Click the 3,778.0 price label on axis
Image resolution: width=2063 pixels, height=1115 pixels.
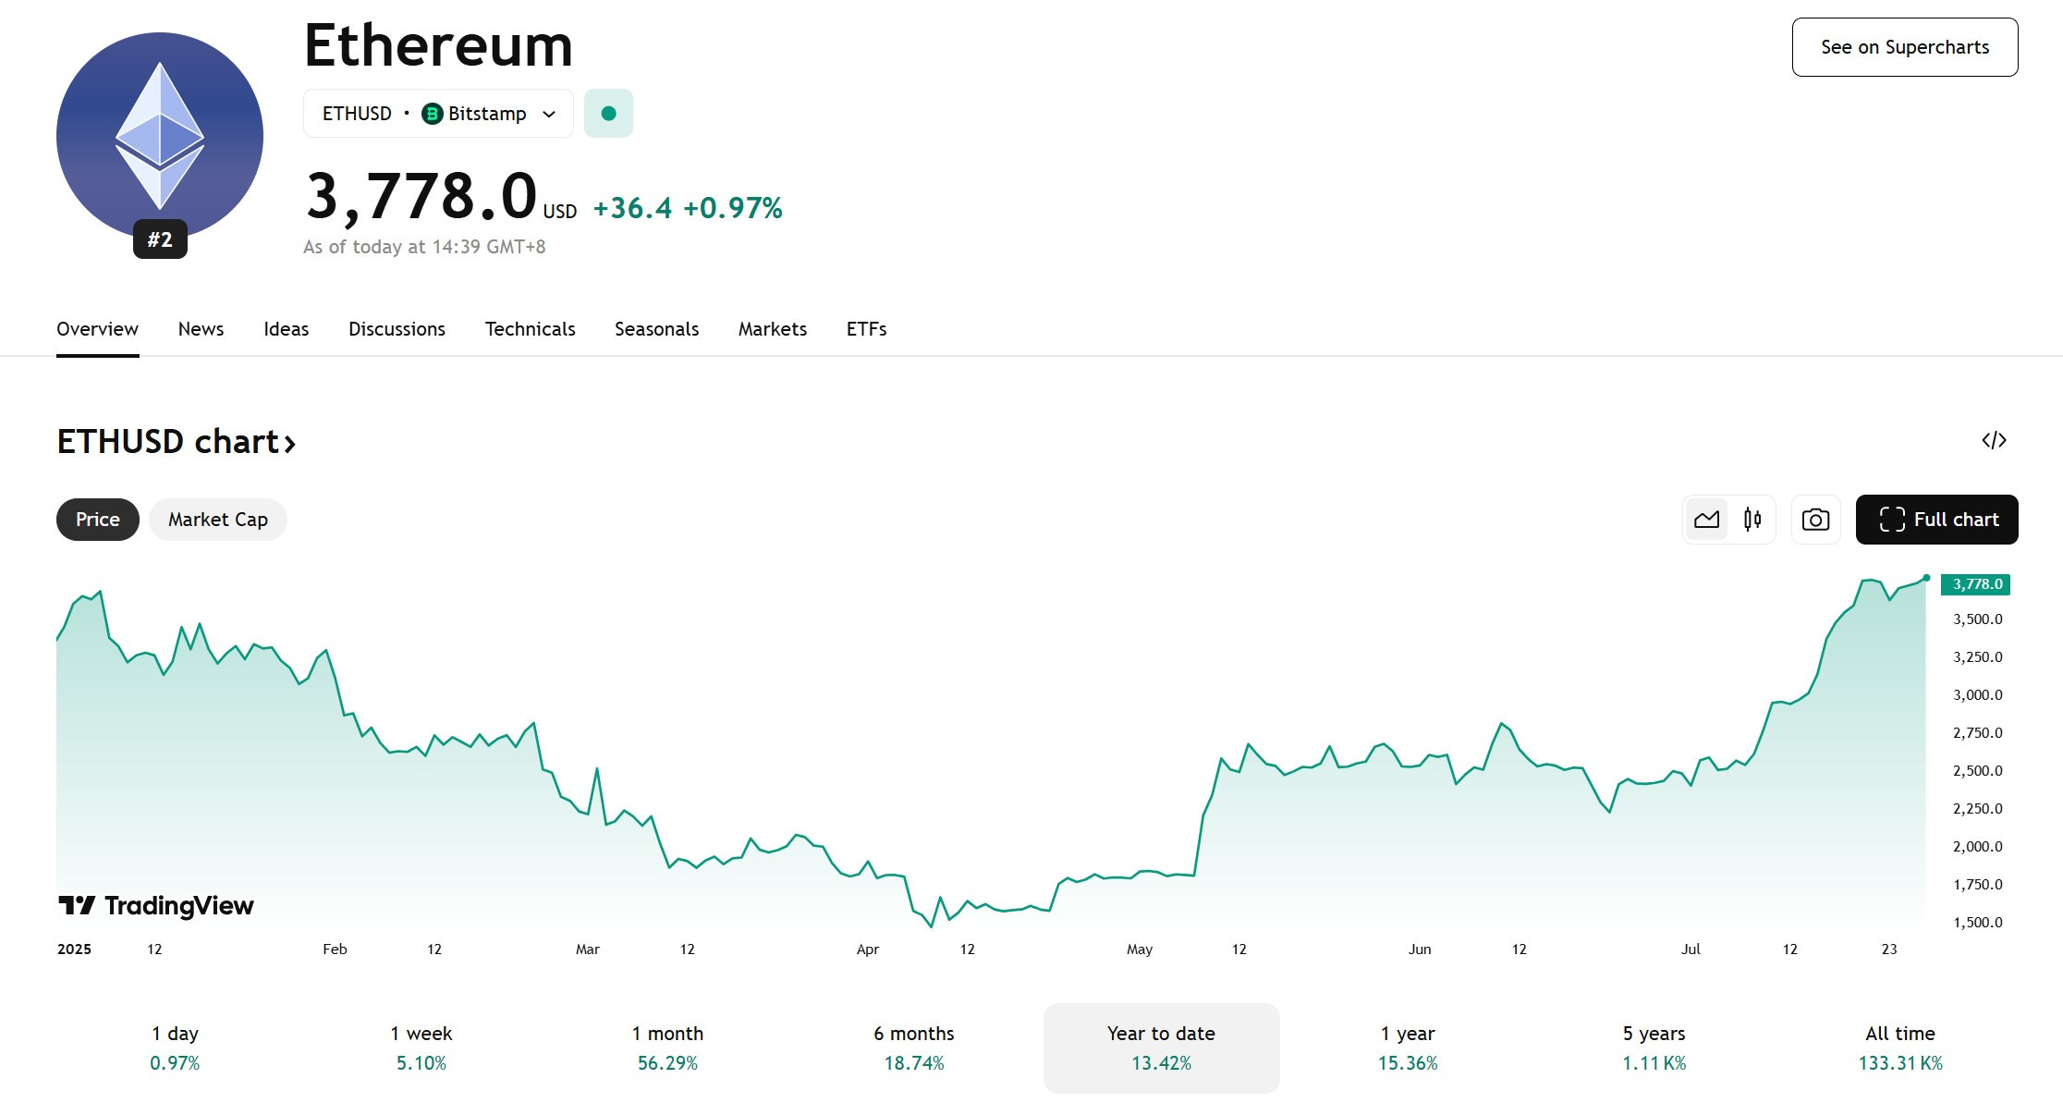click(x=1975, y=584)
